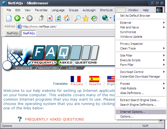
Task: Open the Favorites menu
Action: [x=41, y=10]
